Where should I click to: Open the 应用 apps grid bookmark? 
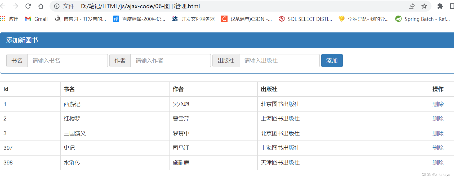click(x=10, y=19)
